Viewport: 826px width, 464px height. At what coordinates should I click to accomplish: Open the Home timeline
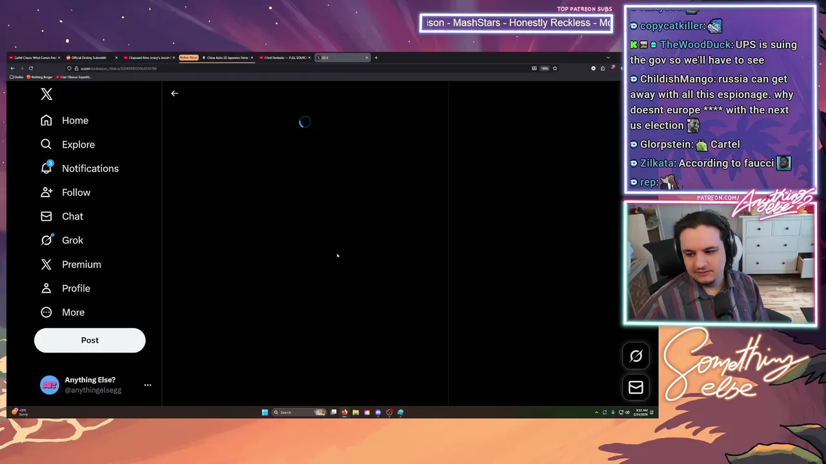click(65, 121)
